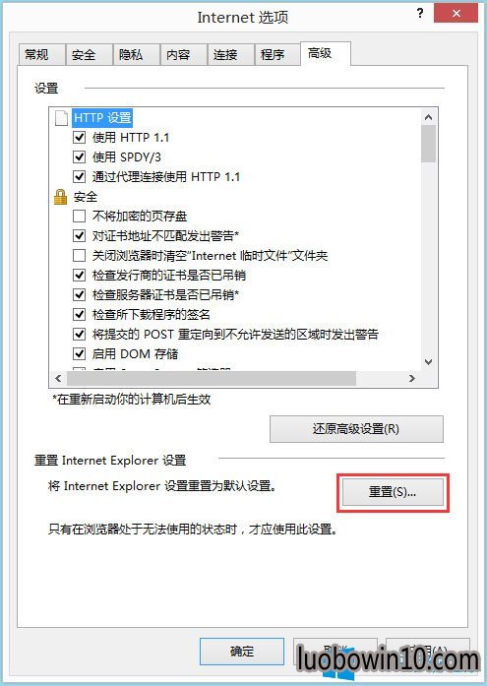This screenshot has height=686, width=487.
Task: Switch to the 常规 tab
Action: (x=42, y=55)
